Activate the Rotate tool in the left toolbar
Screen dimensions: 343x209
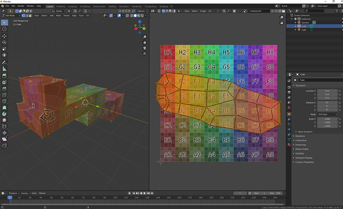click(x=4, y=42)
